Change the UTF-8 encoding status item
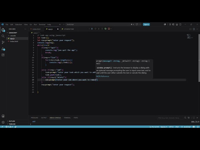The image size is (200, 150). click(171, 127)
